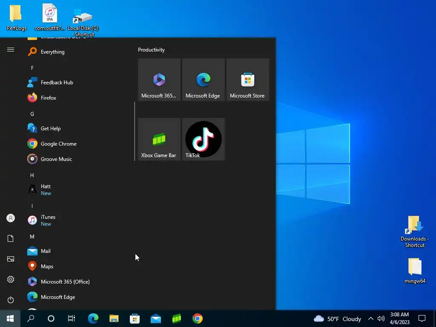Open the Microsoft Store tile
The width and height of the screenshot is (436, 327).
[248, 80]
